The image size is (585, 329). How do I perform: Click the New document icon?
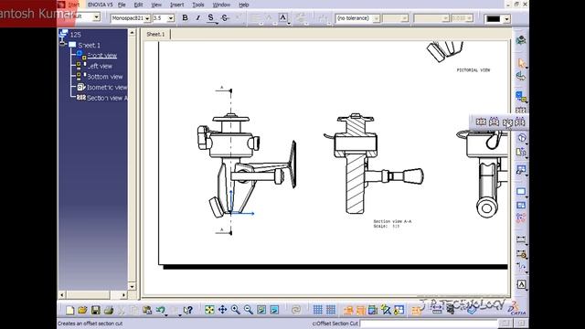coord(70,310)
